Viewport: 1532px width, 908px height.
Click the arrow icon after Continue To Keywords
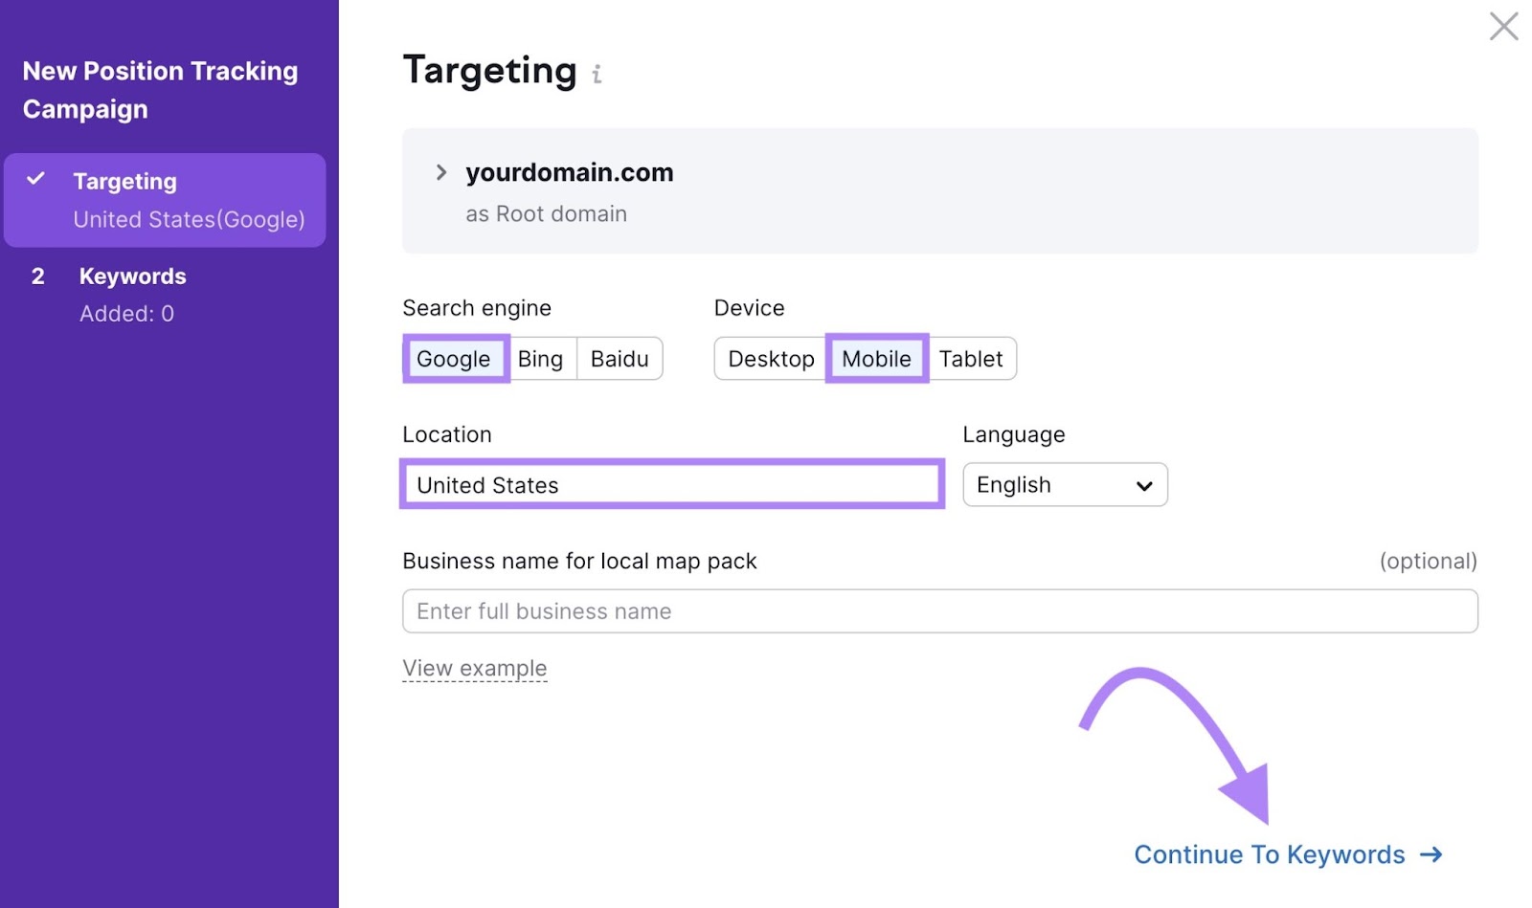[1431, 854]
